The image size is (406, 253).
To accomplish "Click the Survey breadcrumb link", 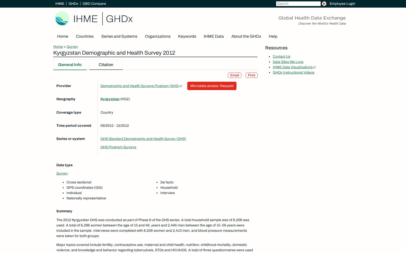I will (72, 47).
